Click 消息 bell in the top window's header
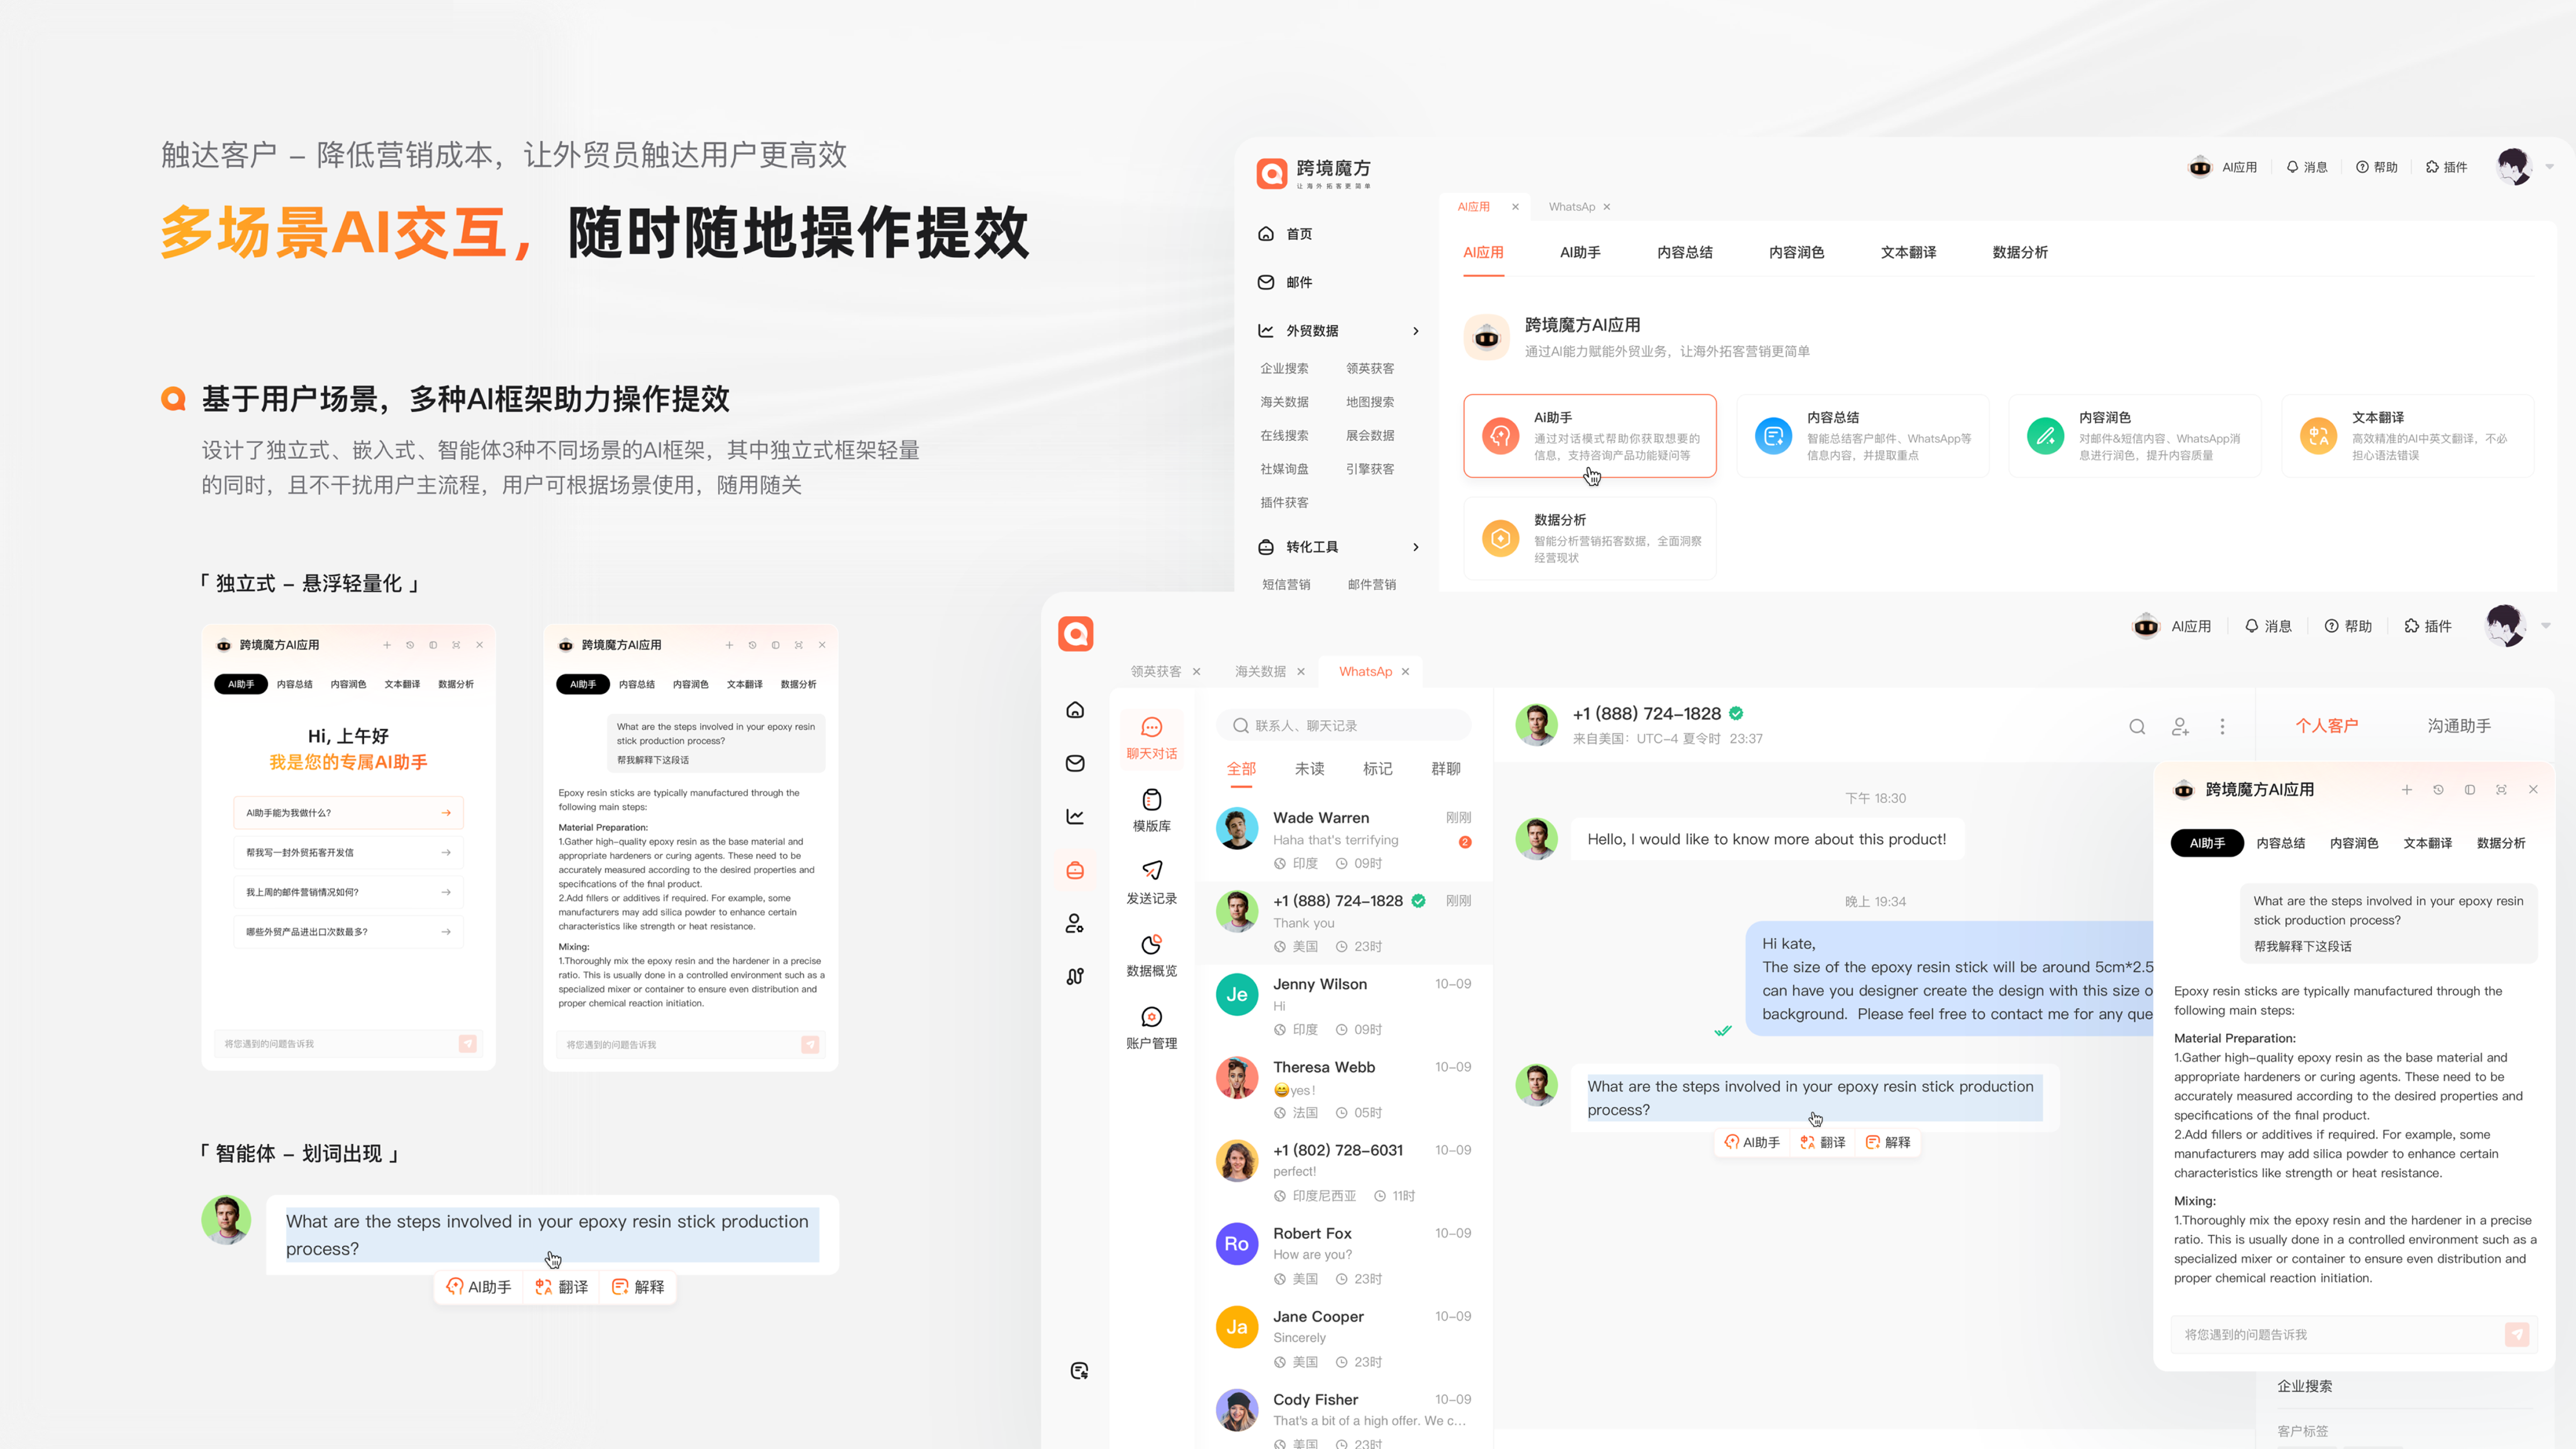Image resolution: width=2576 pixels, height=1449 pixels. 2306,167
